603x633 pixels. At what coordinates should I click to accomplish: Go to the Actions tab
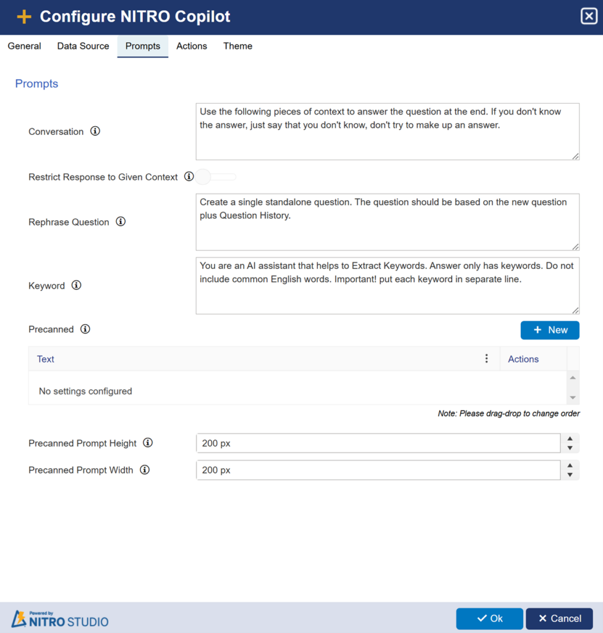coord(192,46)
